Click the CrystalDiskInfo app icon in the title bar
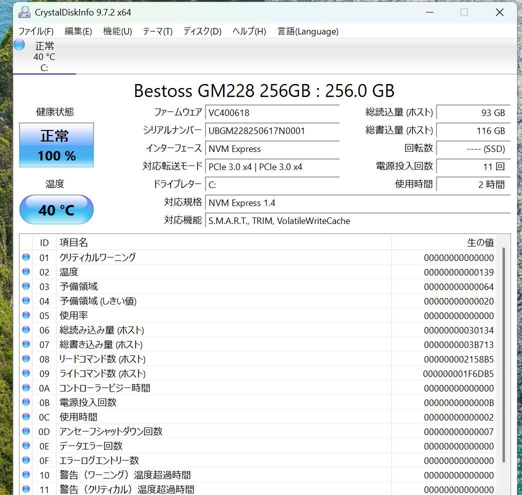522x495 pixels. click(24, 12)
